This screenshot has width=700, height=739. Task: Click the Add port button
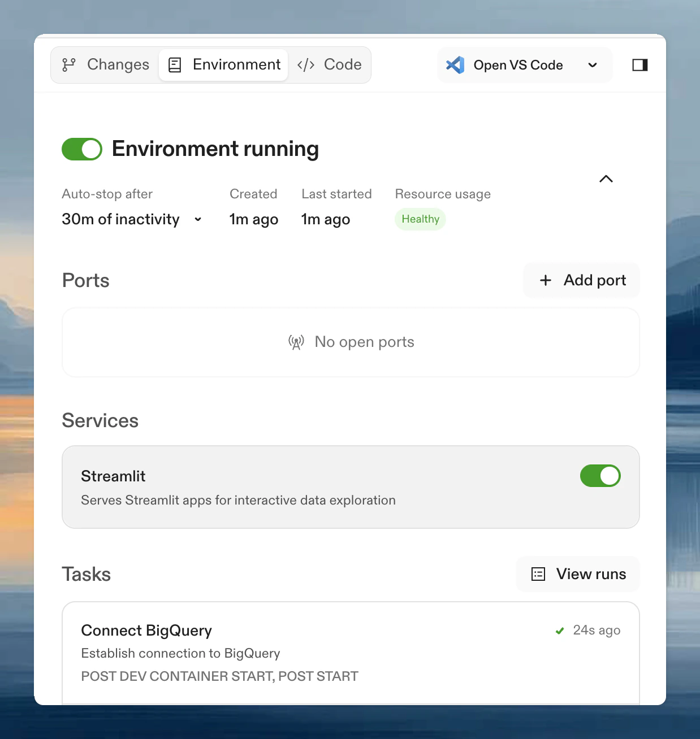pos(581,280)
